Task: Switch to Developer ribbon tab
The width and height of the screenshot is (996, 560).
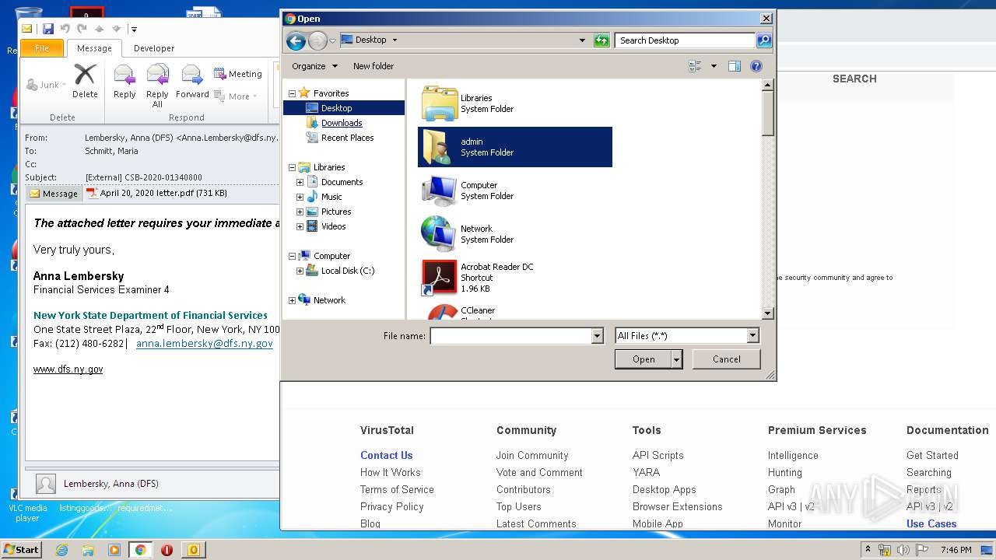Action: 154,48
